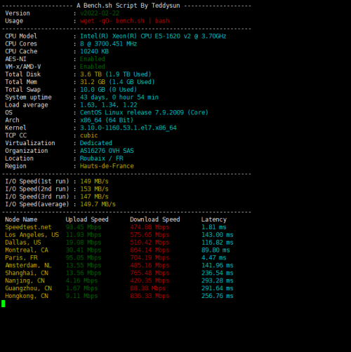Click the OS value CentOS Linux release
The width and height of the screenshot is (351, 352).
point(144,113)
